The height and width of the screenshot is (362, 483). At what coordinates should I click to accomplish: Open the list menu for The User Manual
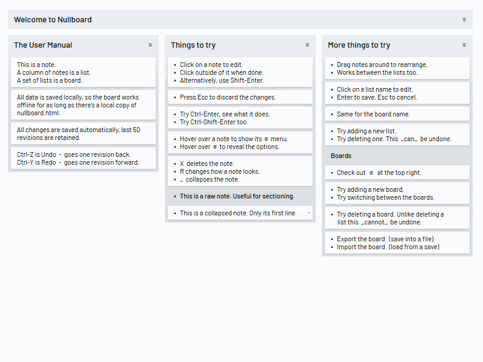pyautogui.click(x=150, y=45)
